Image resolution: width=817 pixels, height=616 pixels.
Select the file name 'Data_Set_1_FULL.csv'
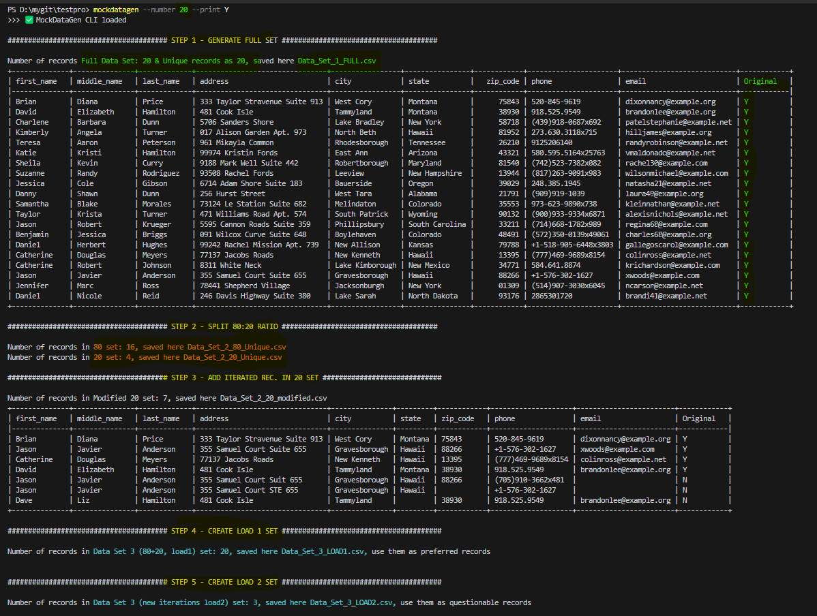[x=337, y=61]
